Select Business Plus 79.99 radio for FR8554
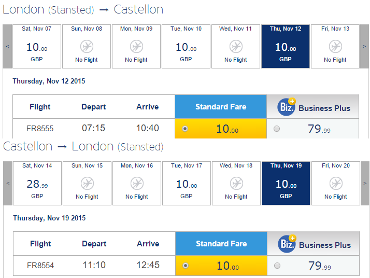This screenshot has width=370, height=278. click(277, 266)
